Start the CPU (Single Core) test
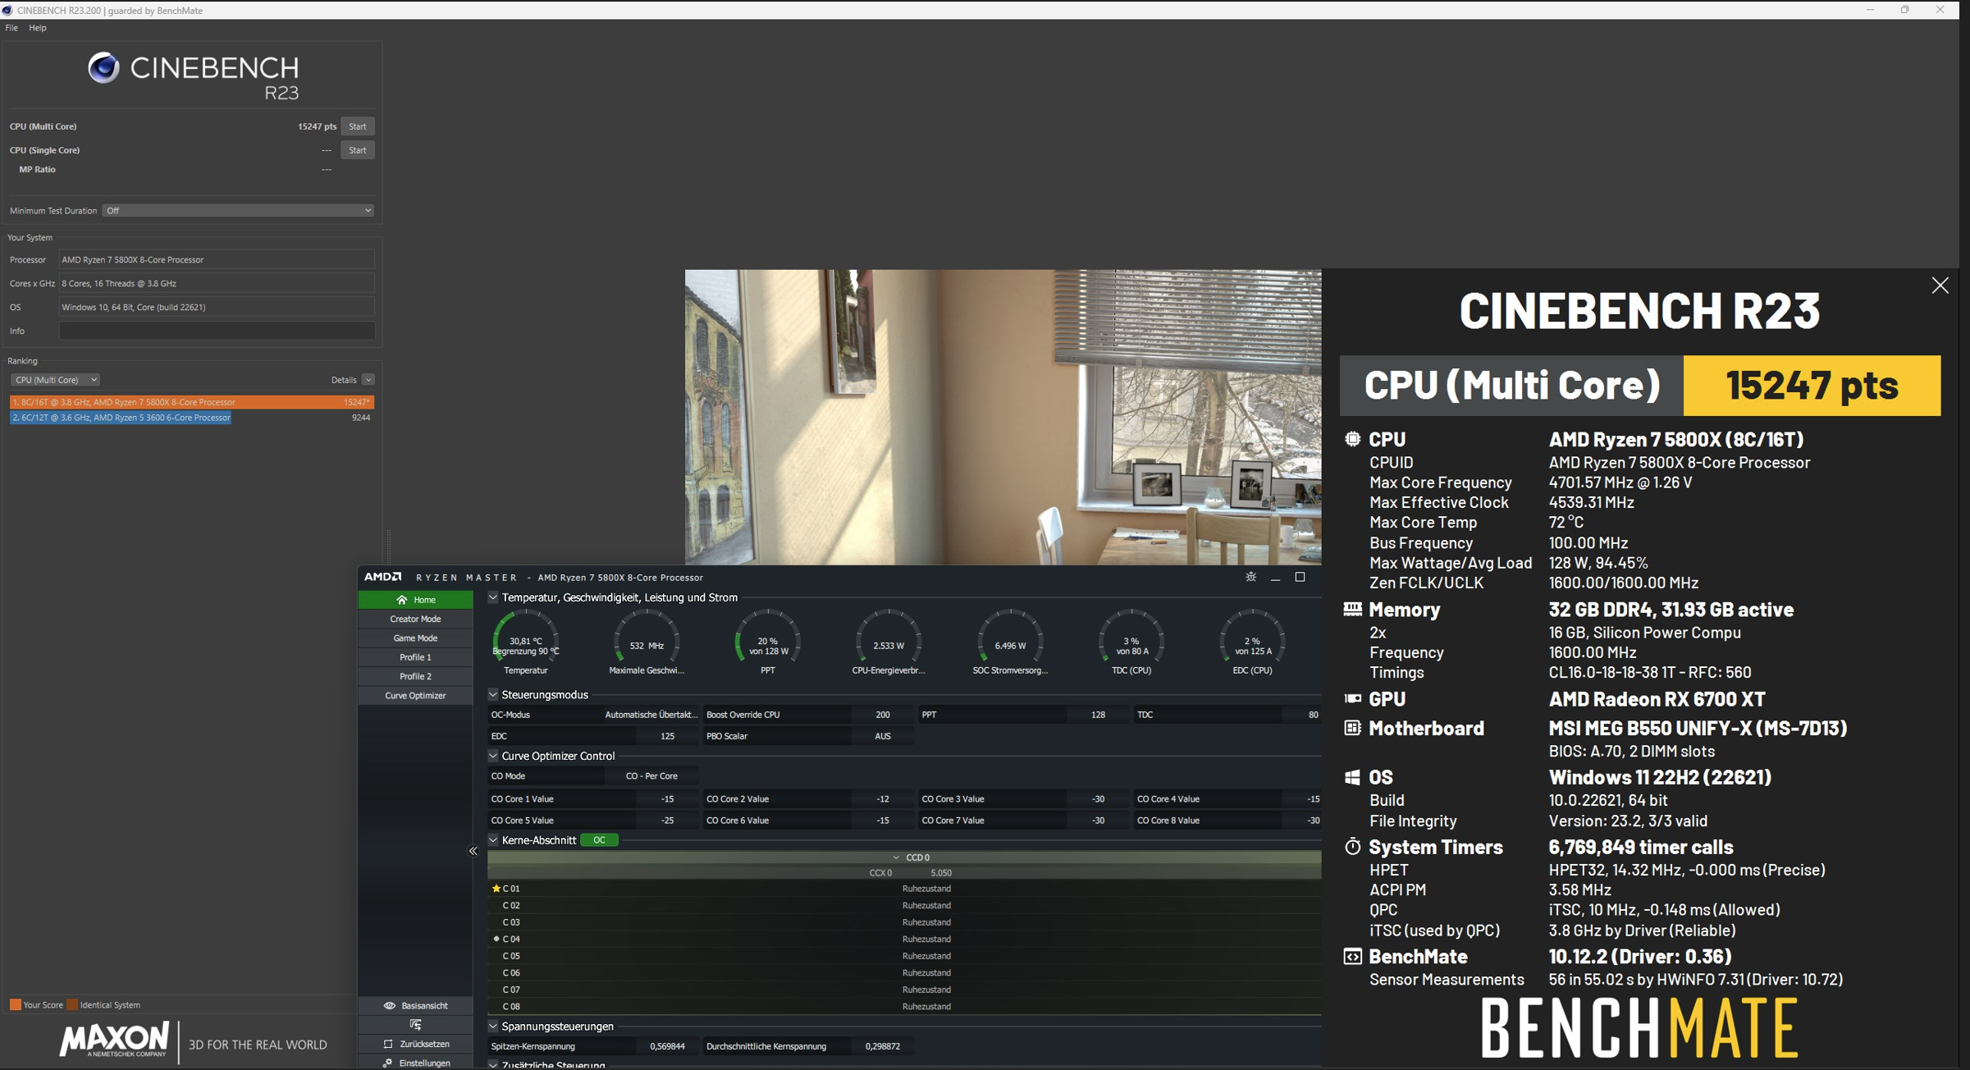 point(357,150)
